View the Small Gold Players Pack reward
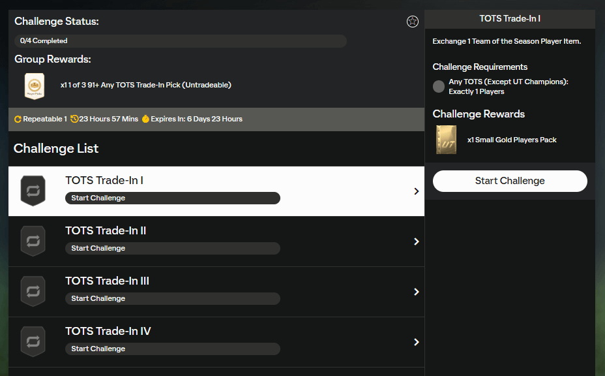This screenshot has width=605, height=376. pyautogui.click(x=446, y=139)
